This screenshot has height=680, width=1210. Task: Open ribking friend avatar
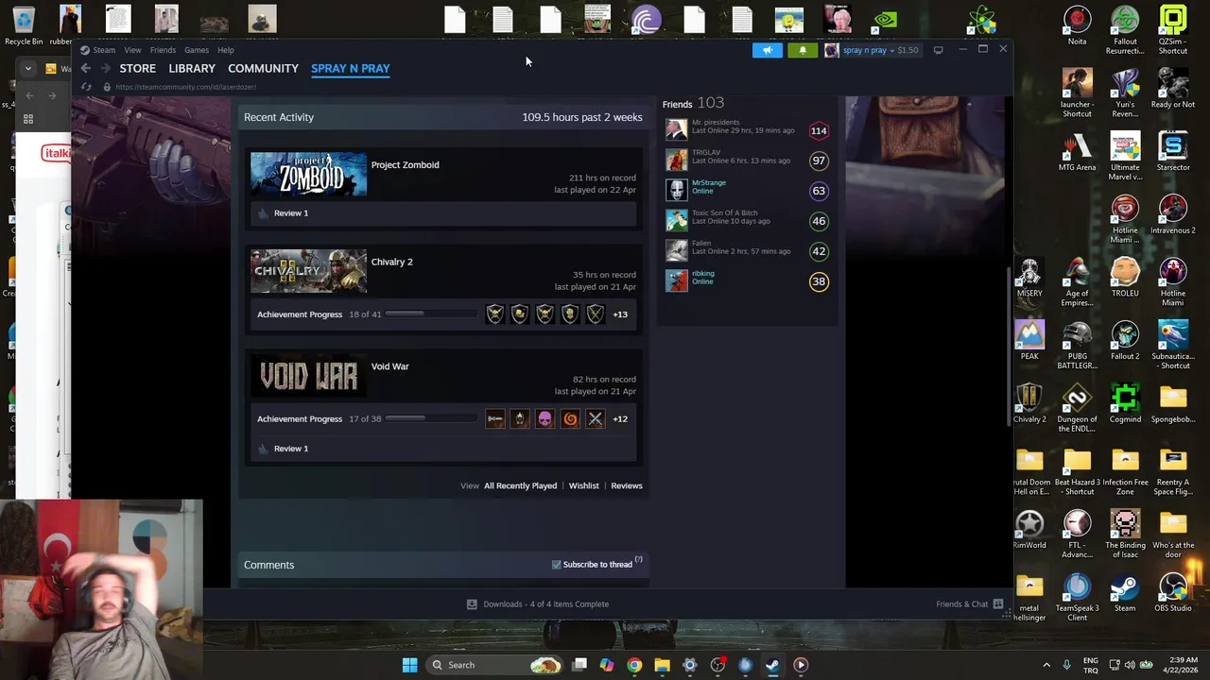pos(676,281)
